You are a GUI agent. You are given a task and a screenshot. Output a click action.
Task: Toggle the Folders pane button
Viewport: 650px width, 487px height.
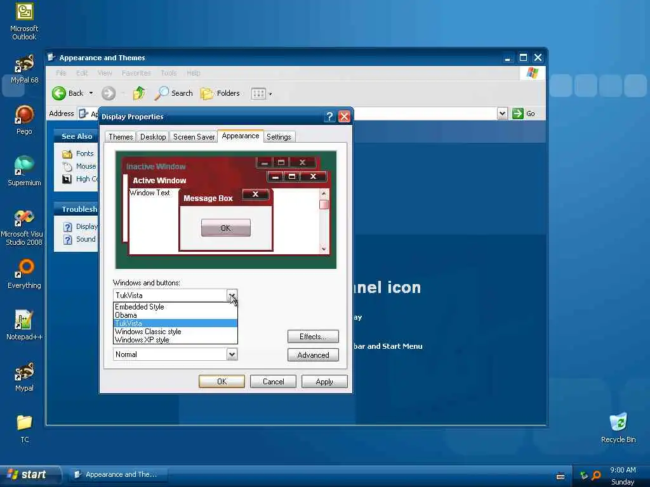pyautogui.click(x=220, y=93)
